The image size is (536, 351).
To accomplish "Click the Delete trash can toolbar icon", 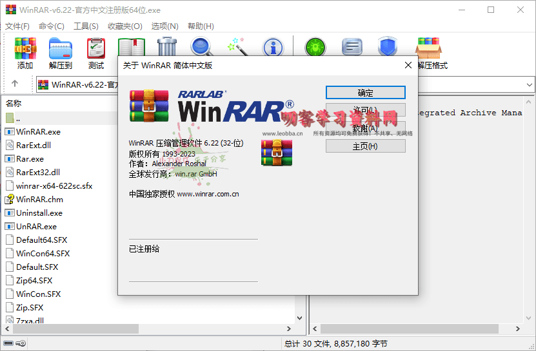I will [x=167, y=47].
